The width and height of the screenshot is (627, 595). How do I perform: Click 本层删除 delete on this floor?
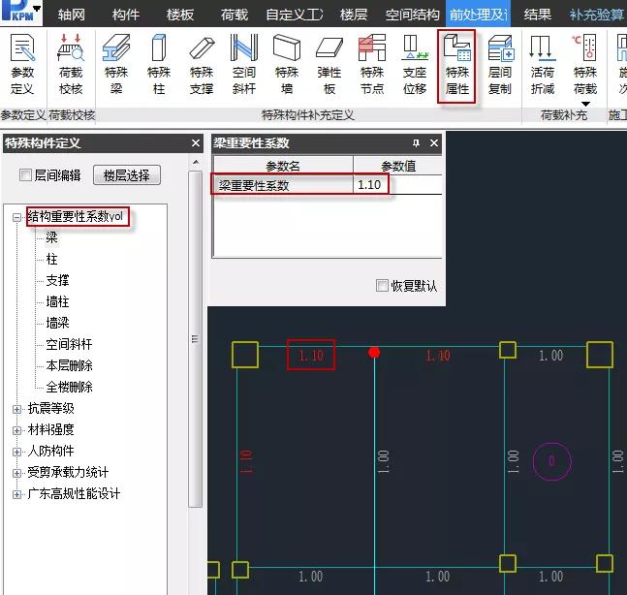pos(69,365)
